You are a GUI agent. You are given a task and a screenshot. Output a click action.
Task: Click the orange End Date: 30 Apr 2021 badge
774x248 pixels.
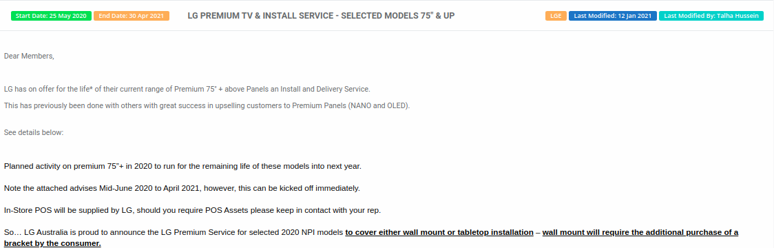coord(132,16)
